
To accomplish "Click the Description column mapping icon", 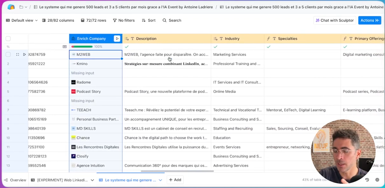I will tap(127, 38).
